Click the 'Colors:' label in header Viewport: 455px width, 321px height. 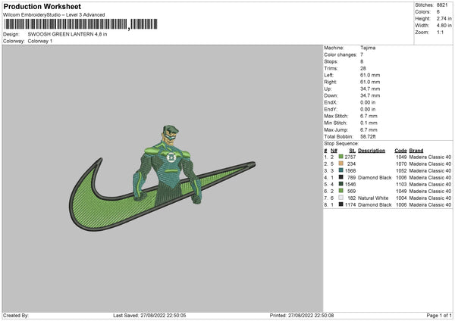pos(422,12)
